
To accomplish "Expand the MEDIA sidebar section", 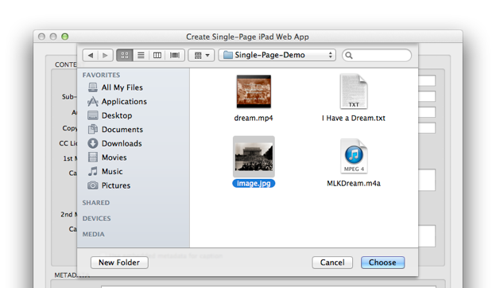I will [93, 234].
